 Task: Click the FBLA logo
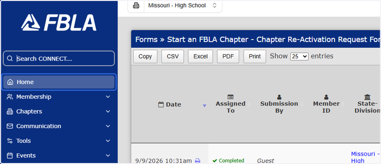(x=59, y=23)
